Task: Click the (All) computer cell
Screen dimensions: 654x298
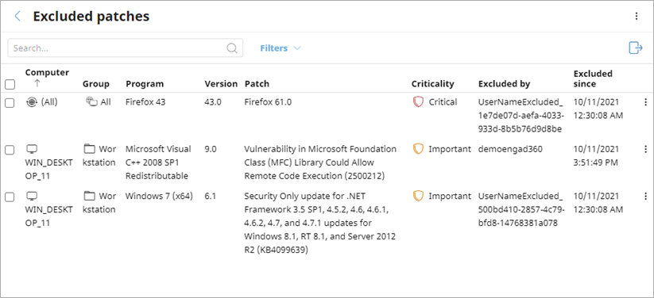Action: point(49,102)
